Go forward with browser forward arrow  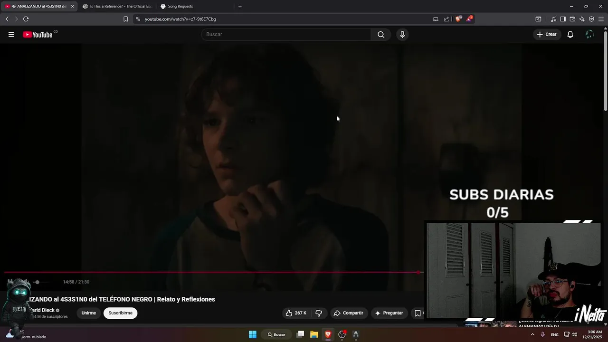click(x=16, y=19)
